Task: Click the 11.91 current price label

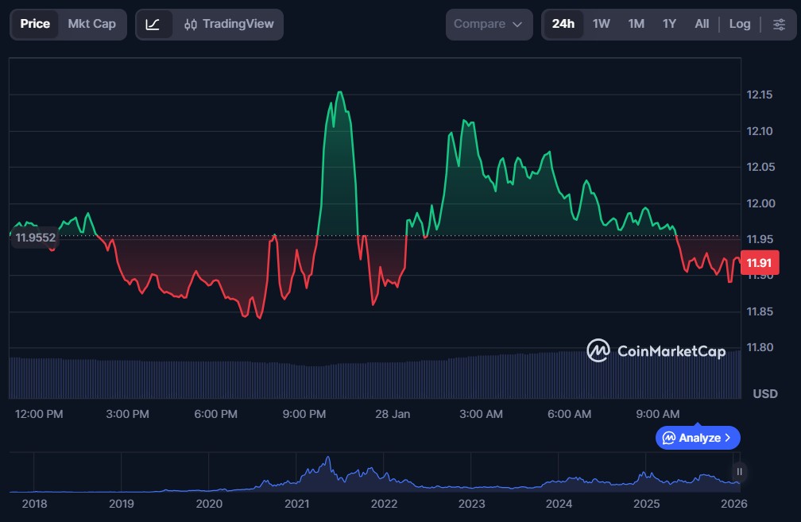Action: point(759,262)
